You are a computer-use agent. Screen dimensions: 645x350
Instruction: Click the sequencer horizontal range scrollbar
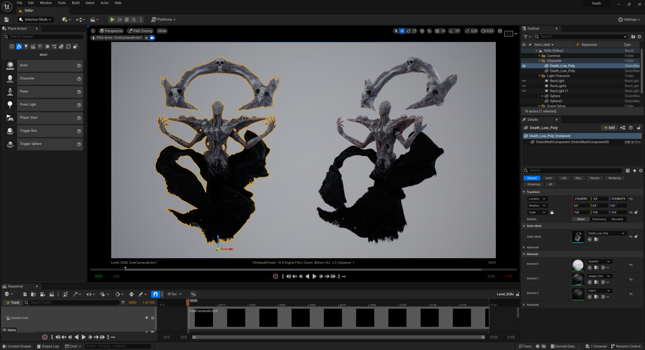coord(338,337)
